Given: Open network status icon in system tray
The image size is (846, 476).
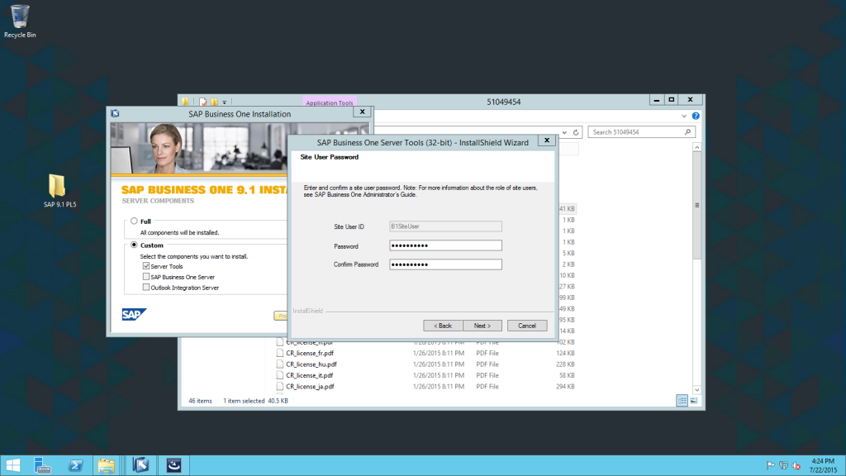Looking at the screenshot, I should (x=783, y=465).
